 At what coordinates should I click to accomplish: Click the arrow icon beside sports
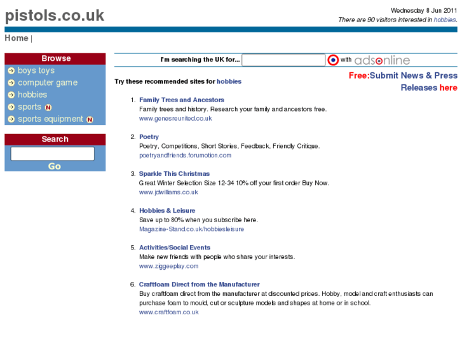pyautogui.click(x=11, y=107)
